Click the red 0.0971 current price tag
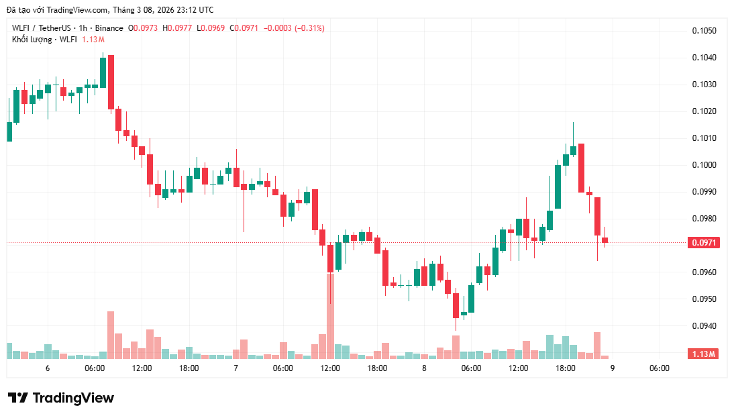This screenshot has height=418, width=734. point(704,243)
